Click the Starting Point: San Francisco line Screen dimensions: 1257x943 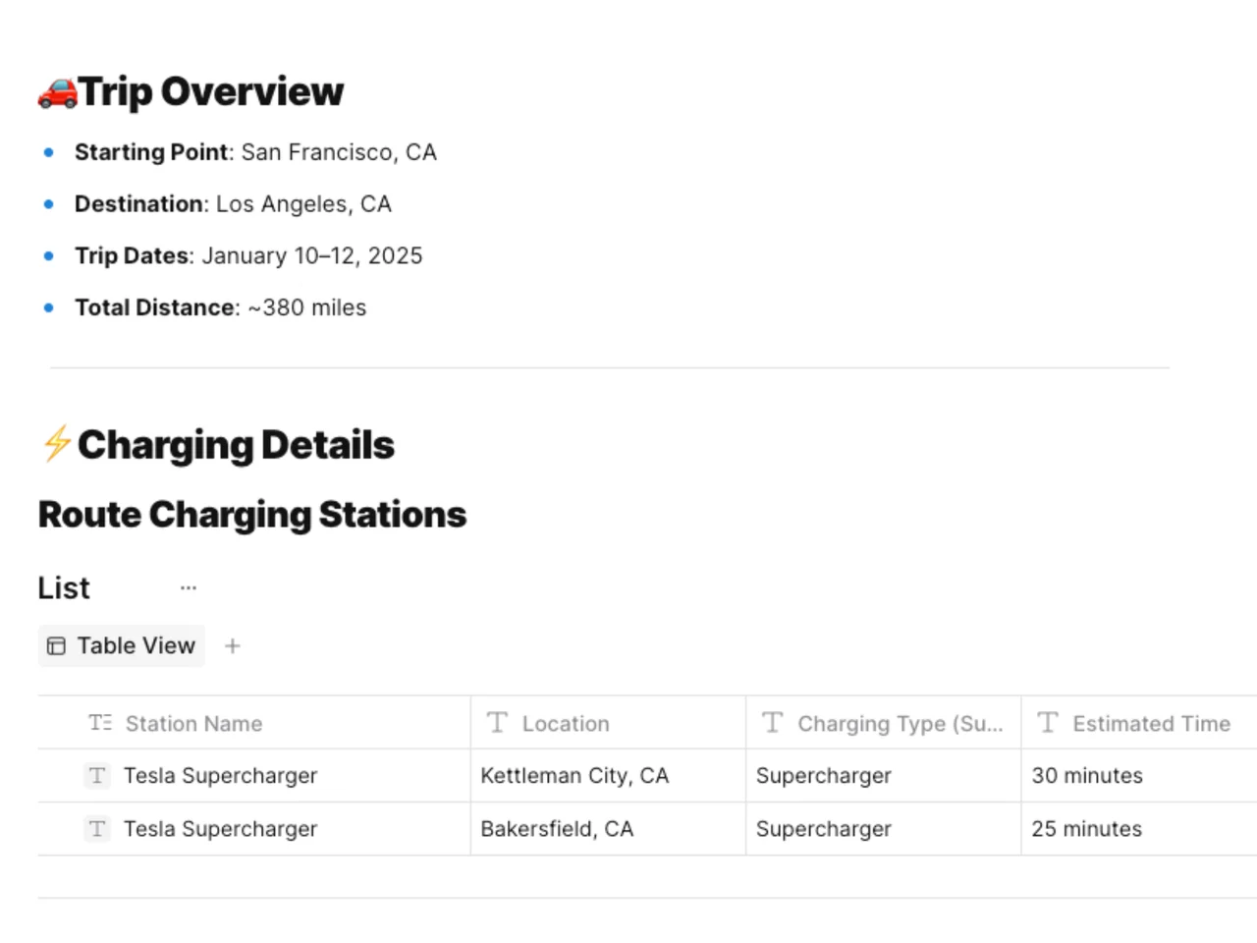(x=255, y=152)
